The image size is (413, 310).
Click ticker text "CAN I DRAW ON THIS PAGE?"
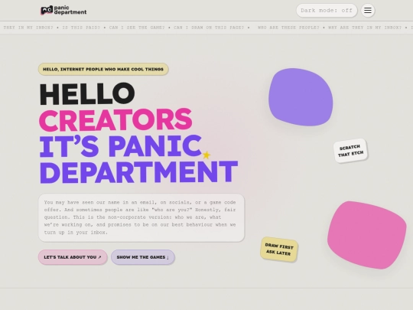(209, 28)
